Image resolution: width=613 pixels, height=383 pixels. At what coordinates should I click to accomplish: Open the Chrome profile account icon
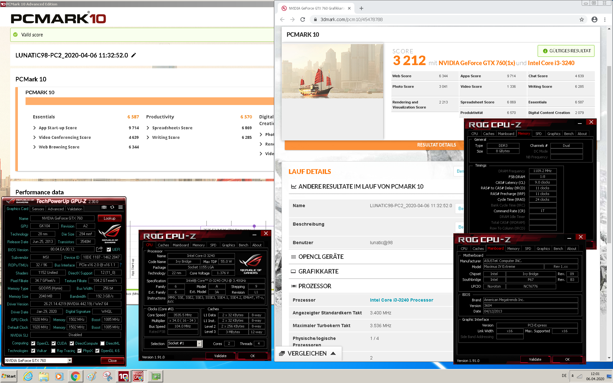tap(594, 19)
